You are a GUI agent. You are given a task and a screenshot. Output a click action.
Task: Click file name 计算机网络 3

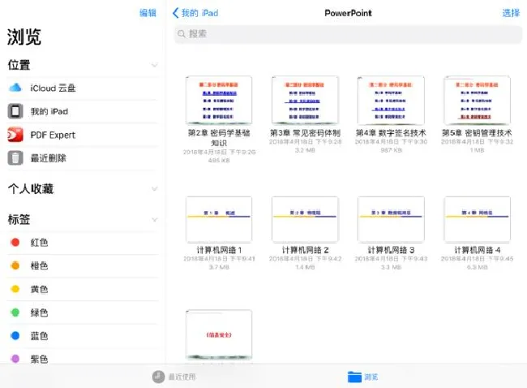391,250
